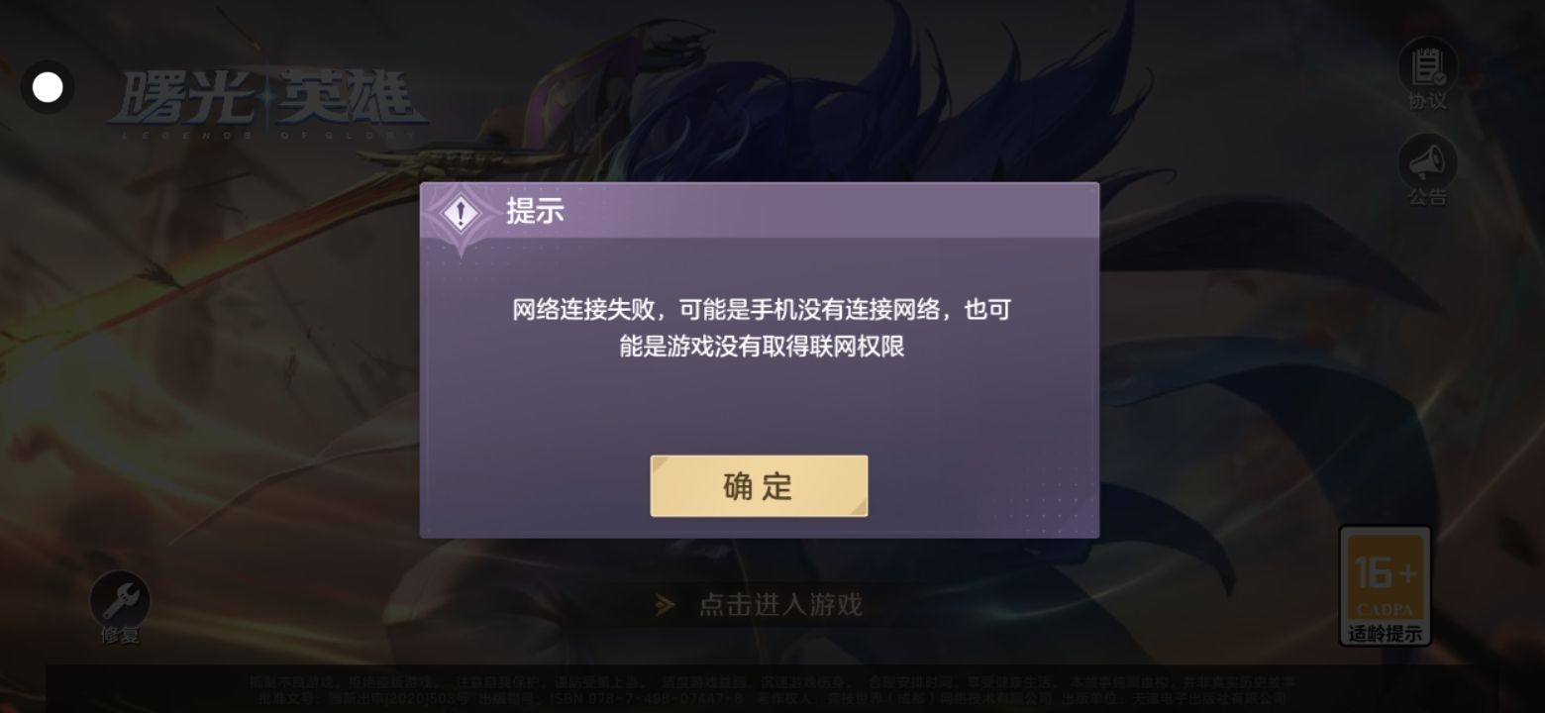Tap the 协议 text label
This screenshot has height=713, width=1545.
1427,101
